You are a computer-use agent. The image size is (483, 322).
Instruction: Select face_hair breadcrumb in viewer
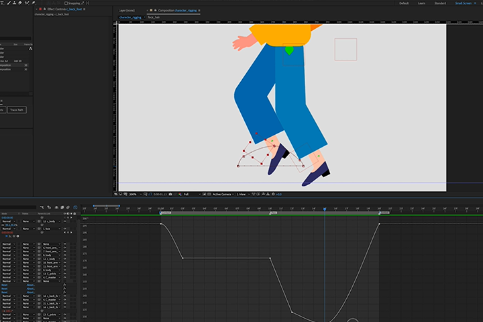coord(154,17)
